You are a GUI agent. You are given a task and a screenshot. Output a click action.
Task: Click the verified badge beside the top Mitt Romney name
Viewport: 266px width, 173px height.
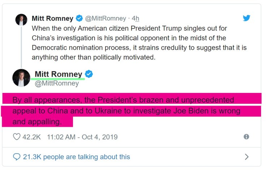click(79, 18)
